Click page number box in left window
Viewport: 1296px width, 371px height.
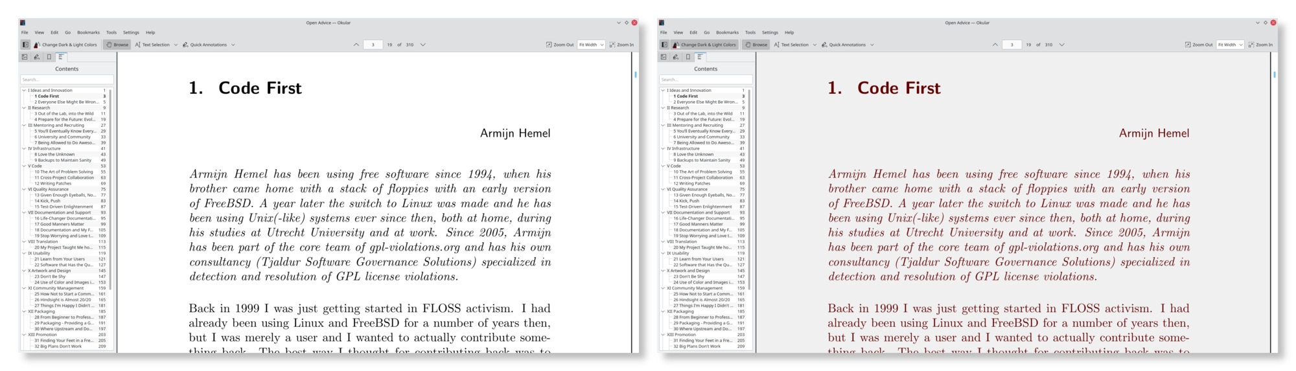coord(373,45)
